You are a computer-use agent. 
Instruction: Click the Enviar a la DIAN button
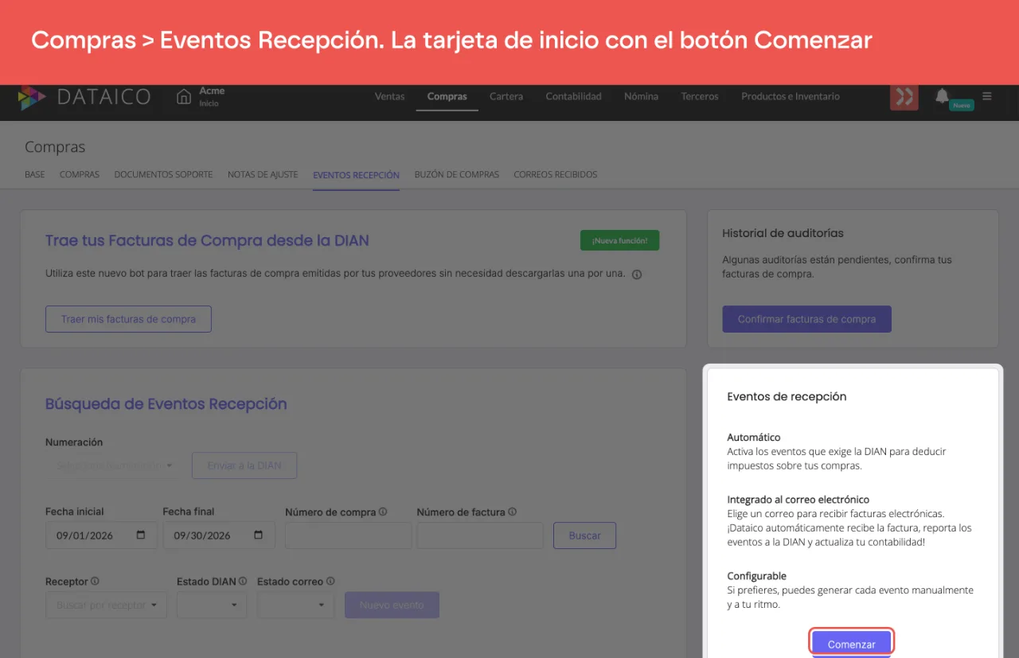point(244,465)
